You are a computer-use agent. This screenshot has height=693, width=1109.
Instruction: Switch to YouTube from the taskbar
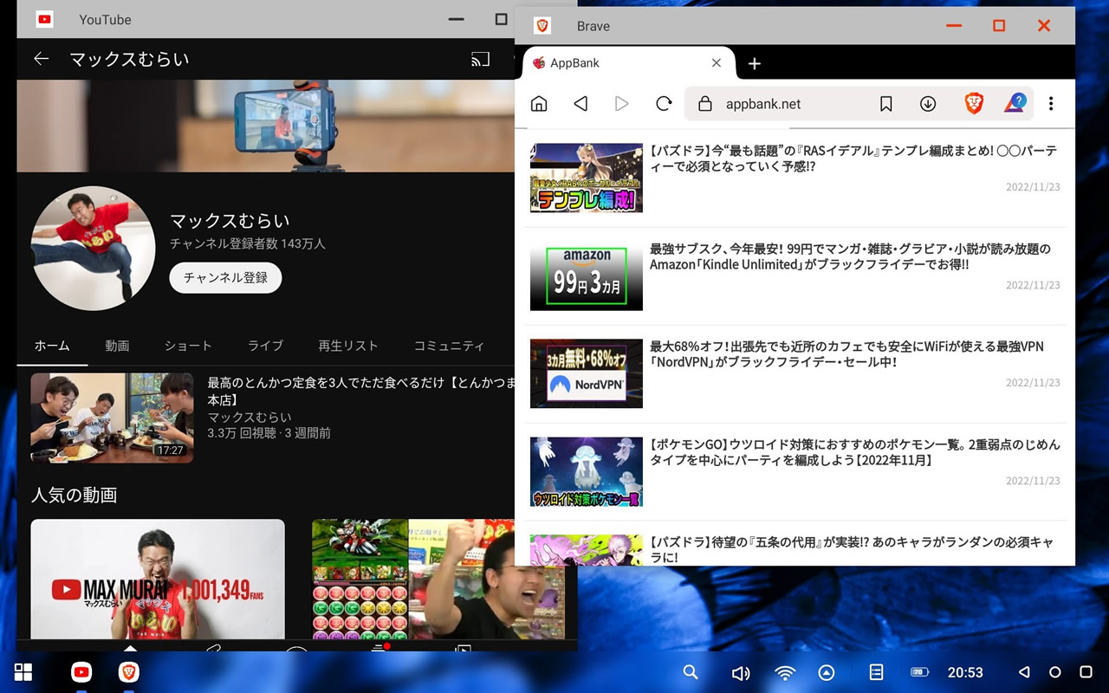point(81,672)
